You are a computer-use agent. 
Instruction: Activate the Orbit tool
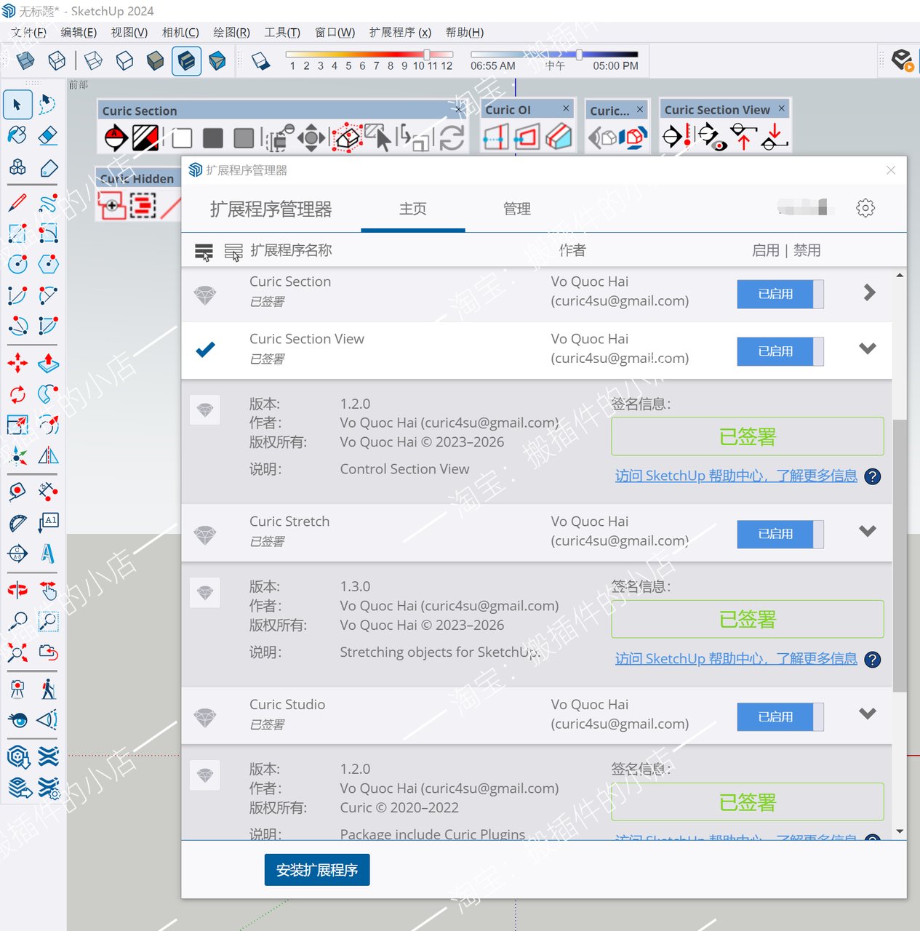click(17, 590)
